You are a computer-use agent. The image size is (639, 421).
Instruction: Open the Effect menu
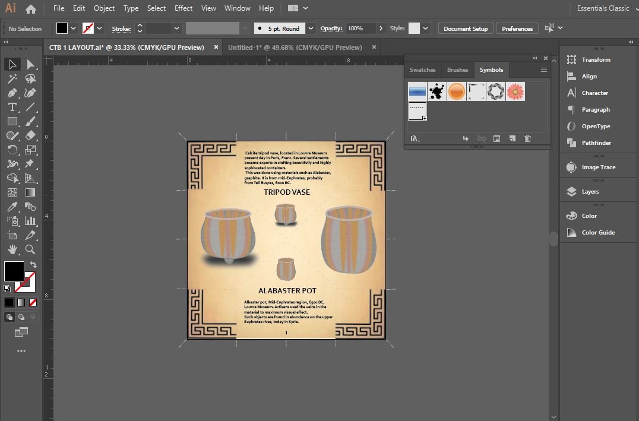(184, 8)
